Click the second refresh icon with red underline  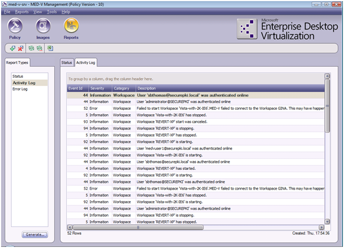pyautogui.click(x=39, y=48)
